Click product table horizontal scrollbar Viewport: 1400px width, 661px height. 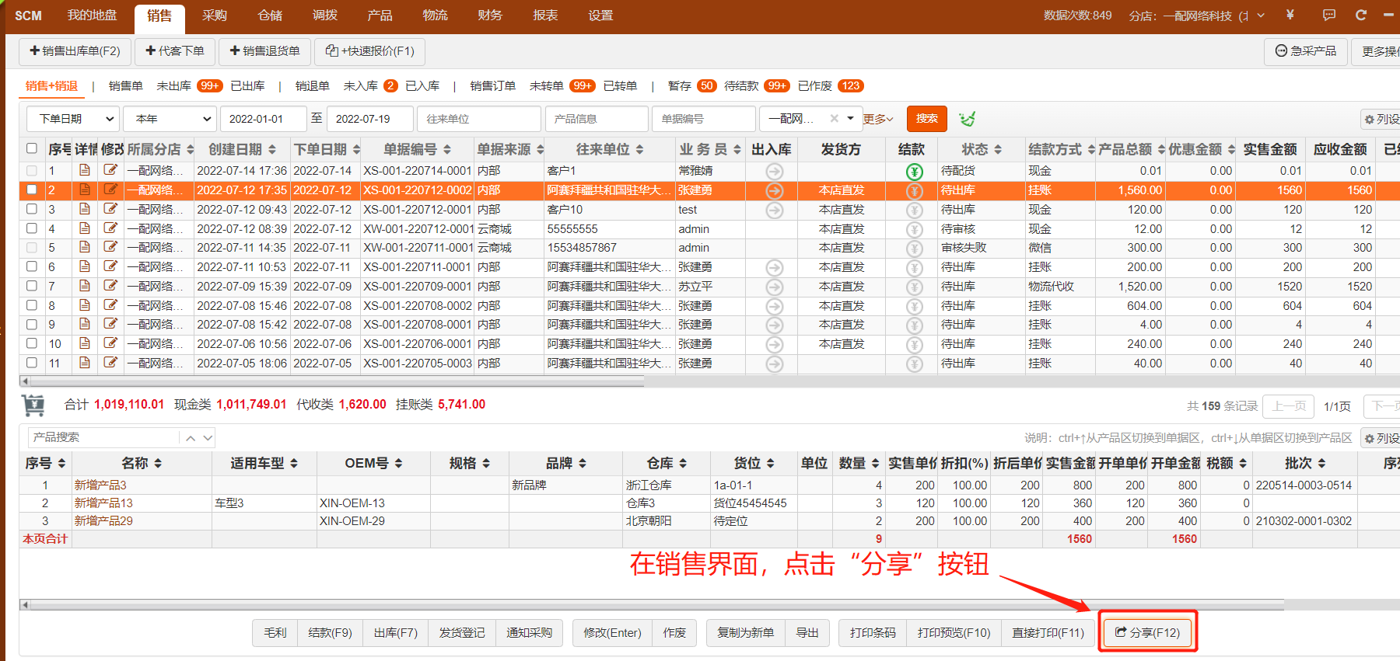pos(657,604)
